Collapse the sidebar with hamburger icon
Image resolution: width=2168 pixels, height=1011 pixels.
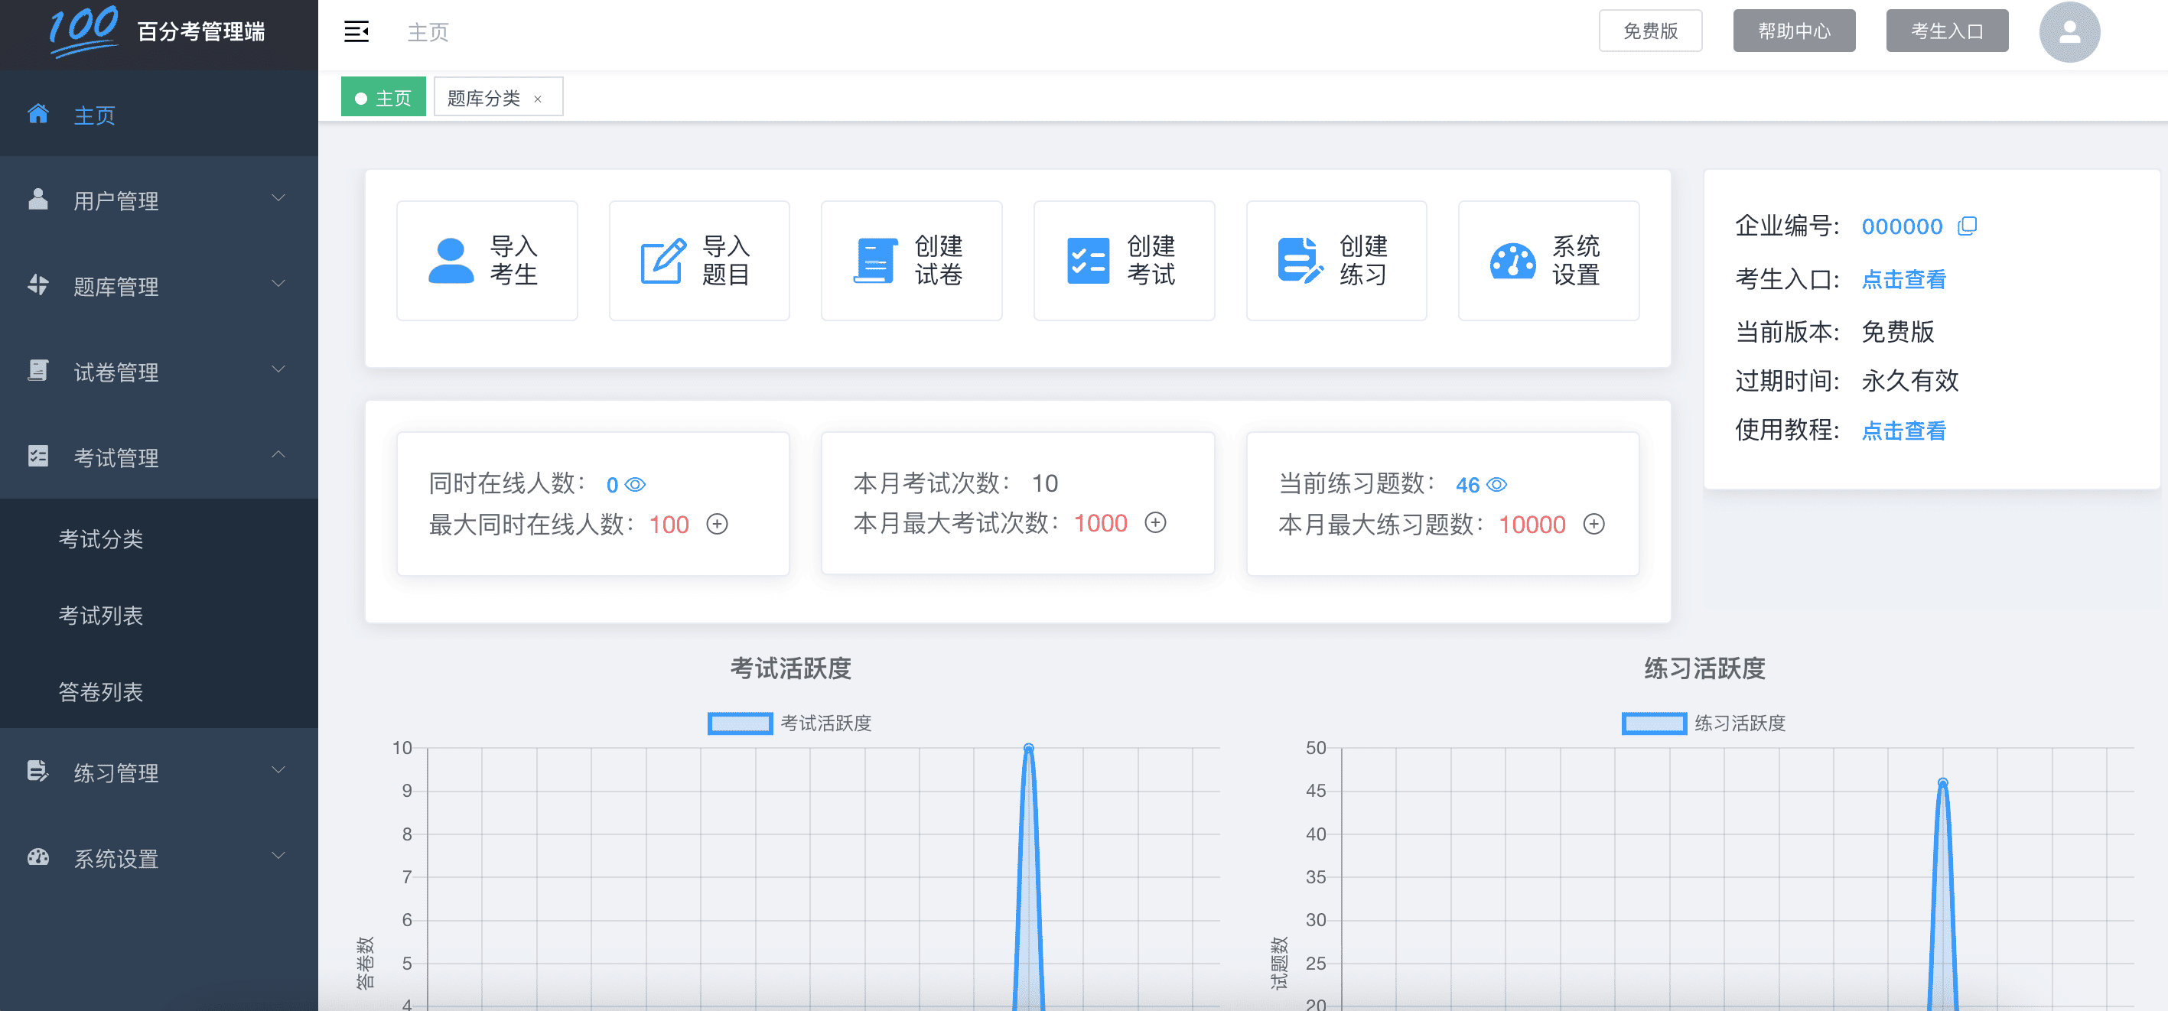(356, 31)
